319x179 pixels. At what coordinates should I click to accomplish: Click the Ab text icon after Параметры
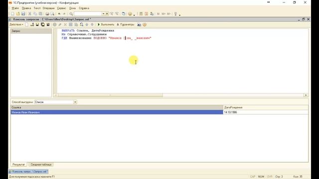pyautogui.click(x=139, y=24)
